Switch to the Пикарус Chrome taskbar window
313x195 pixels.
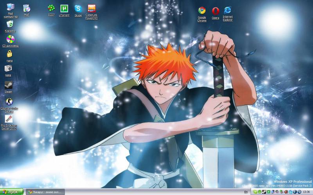tap(45, 192)
